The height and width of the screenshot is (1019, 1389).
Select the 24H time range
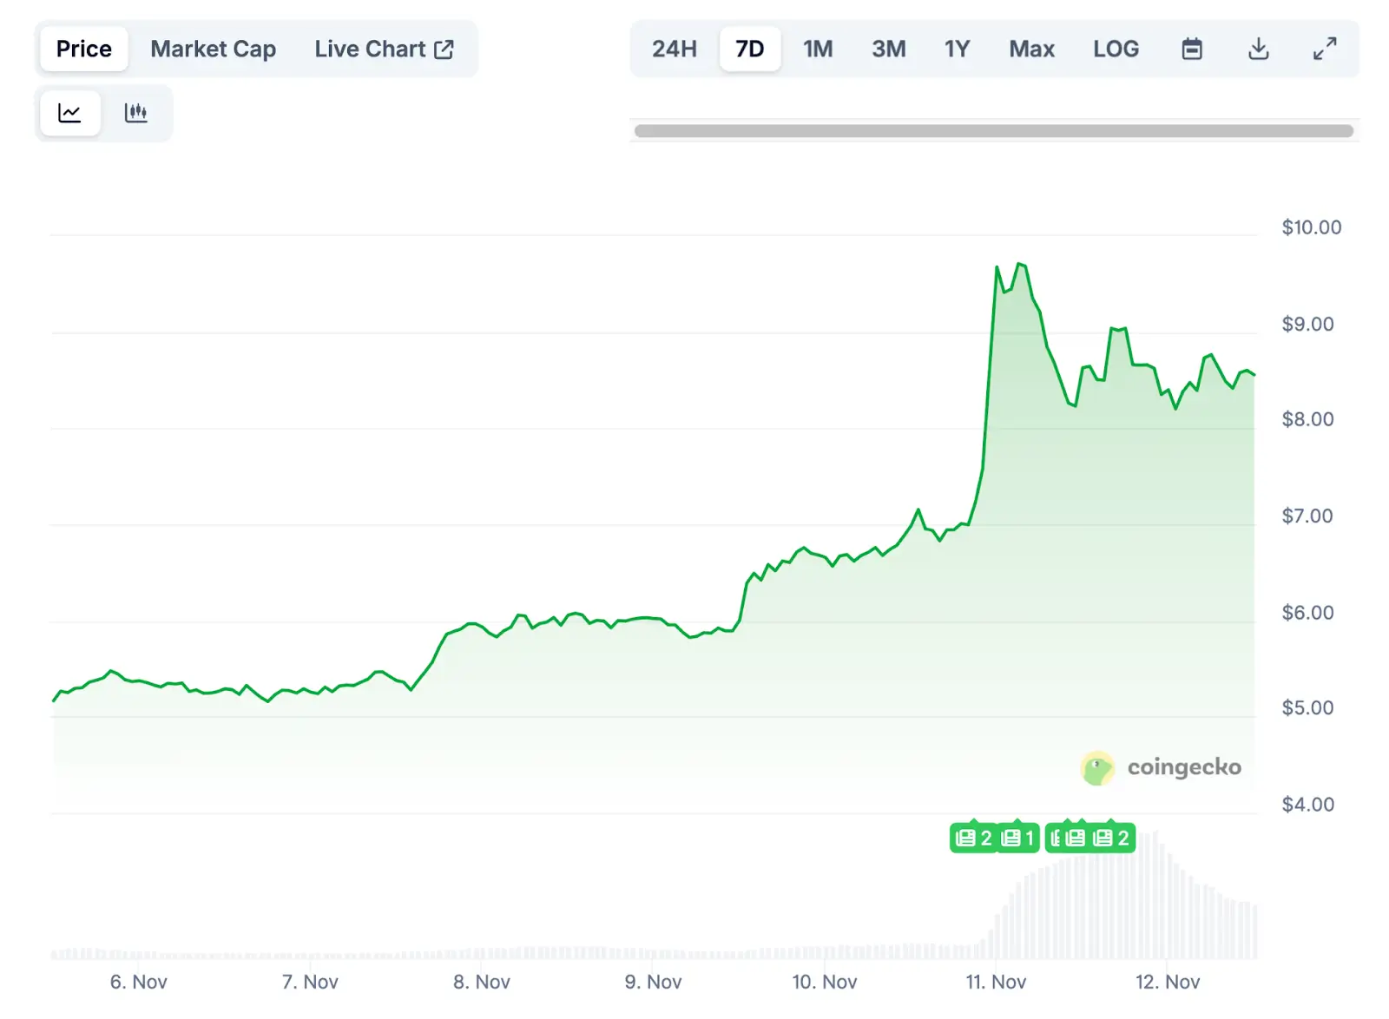click(675, 49)
